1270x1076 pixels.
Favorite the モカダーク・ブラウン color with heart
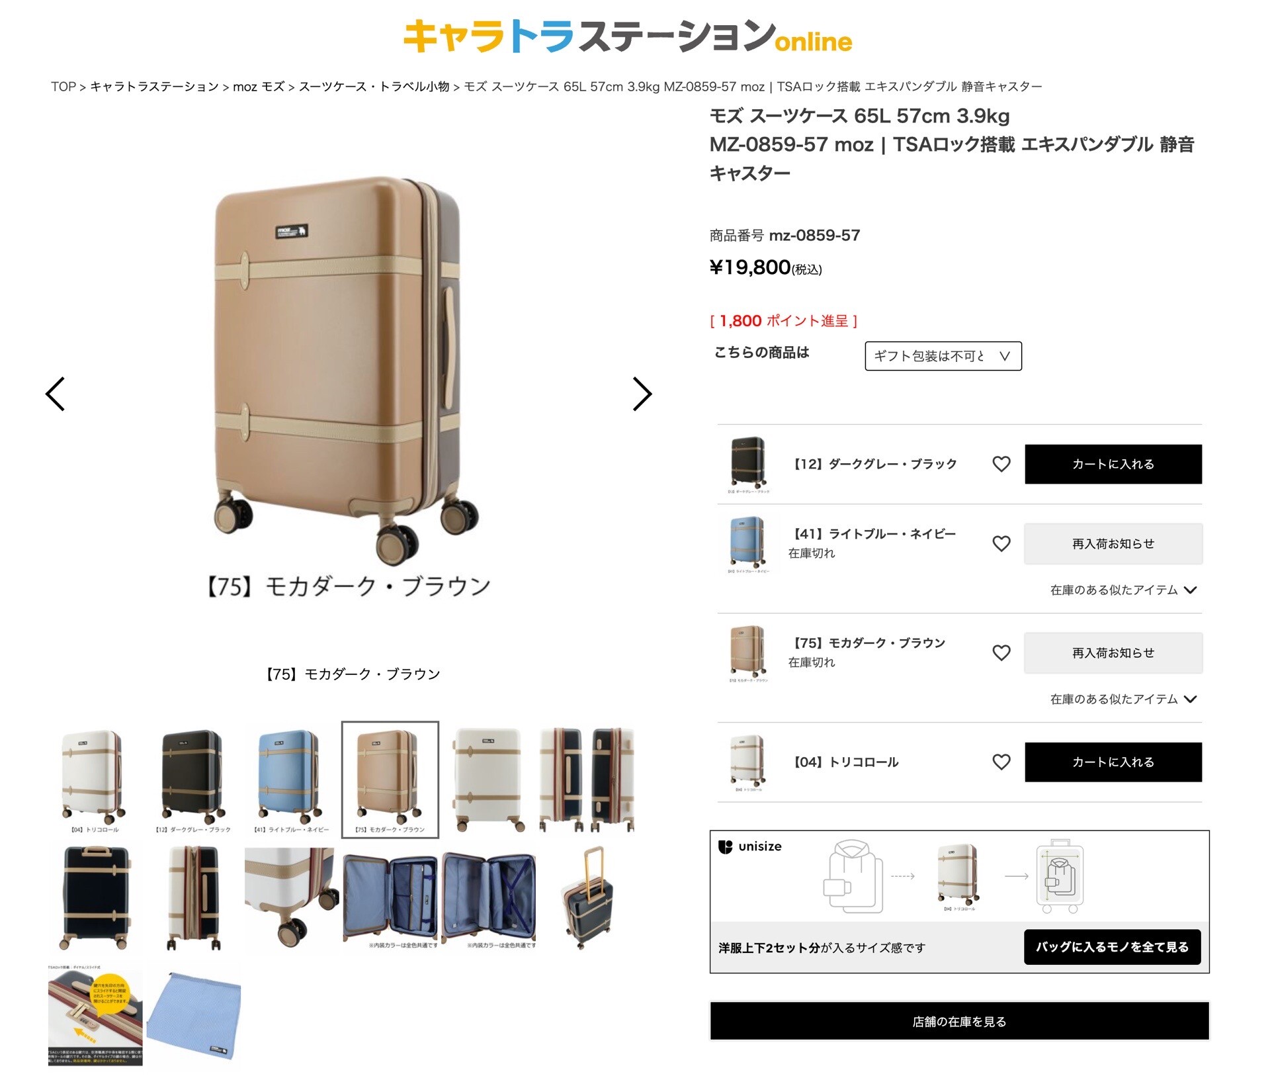click(x=1001, y=652)
